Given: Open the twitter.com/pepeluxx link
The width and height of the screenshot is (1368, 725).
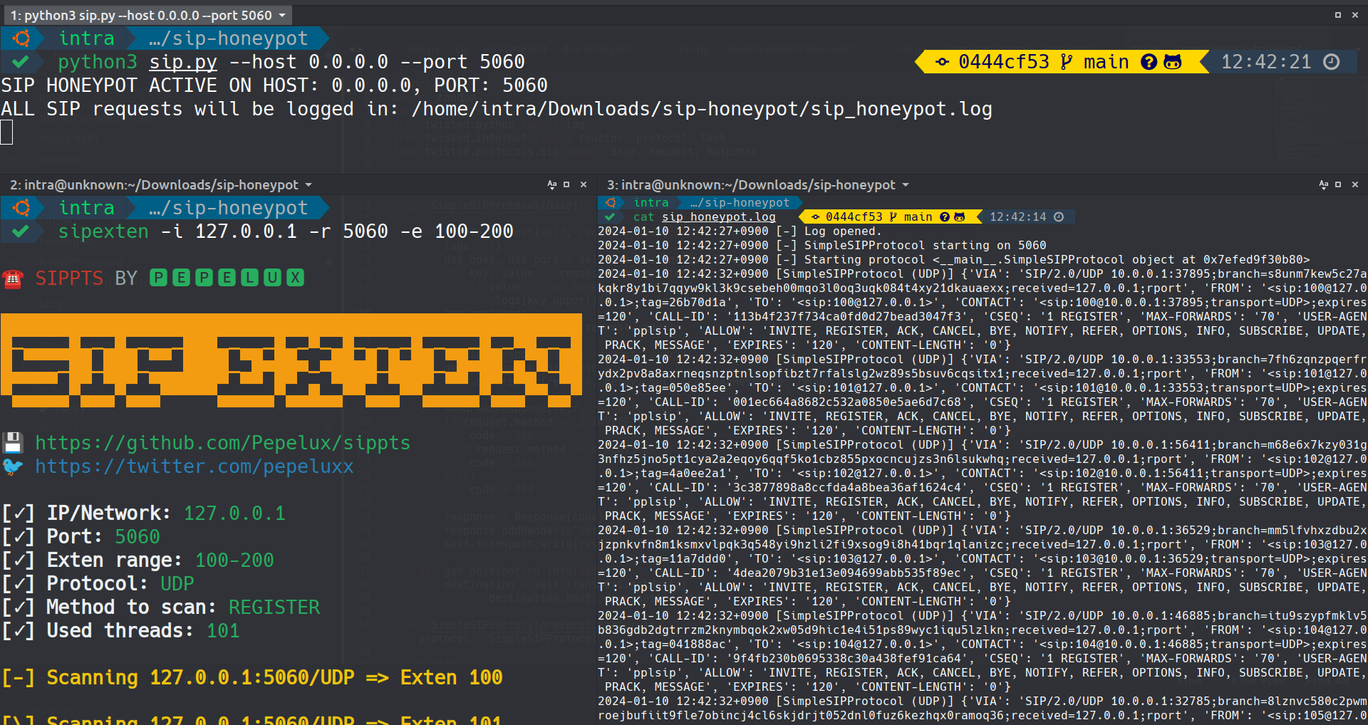Looking at the screenshot, I should (195, 466).
